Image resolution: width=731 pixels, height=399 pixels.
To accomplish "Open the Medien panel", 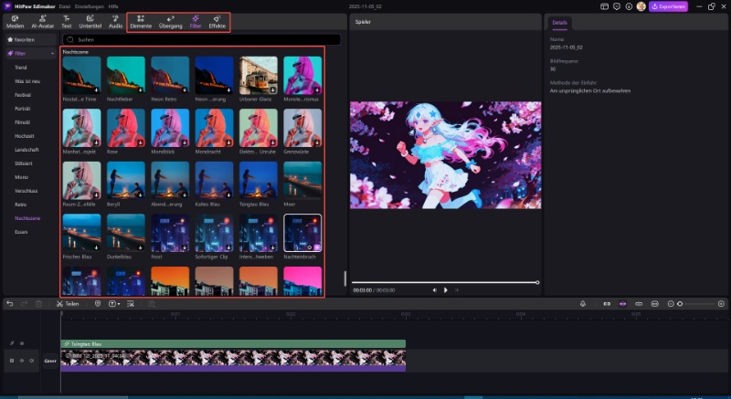I will coord(15,22).
